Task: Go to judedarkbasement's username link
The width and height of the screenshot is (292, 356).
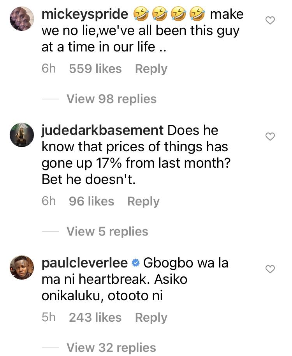Action: coord(102,130)
